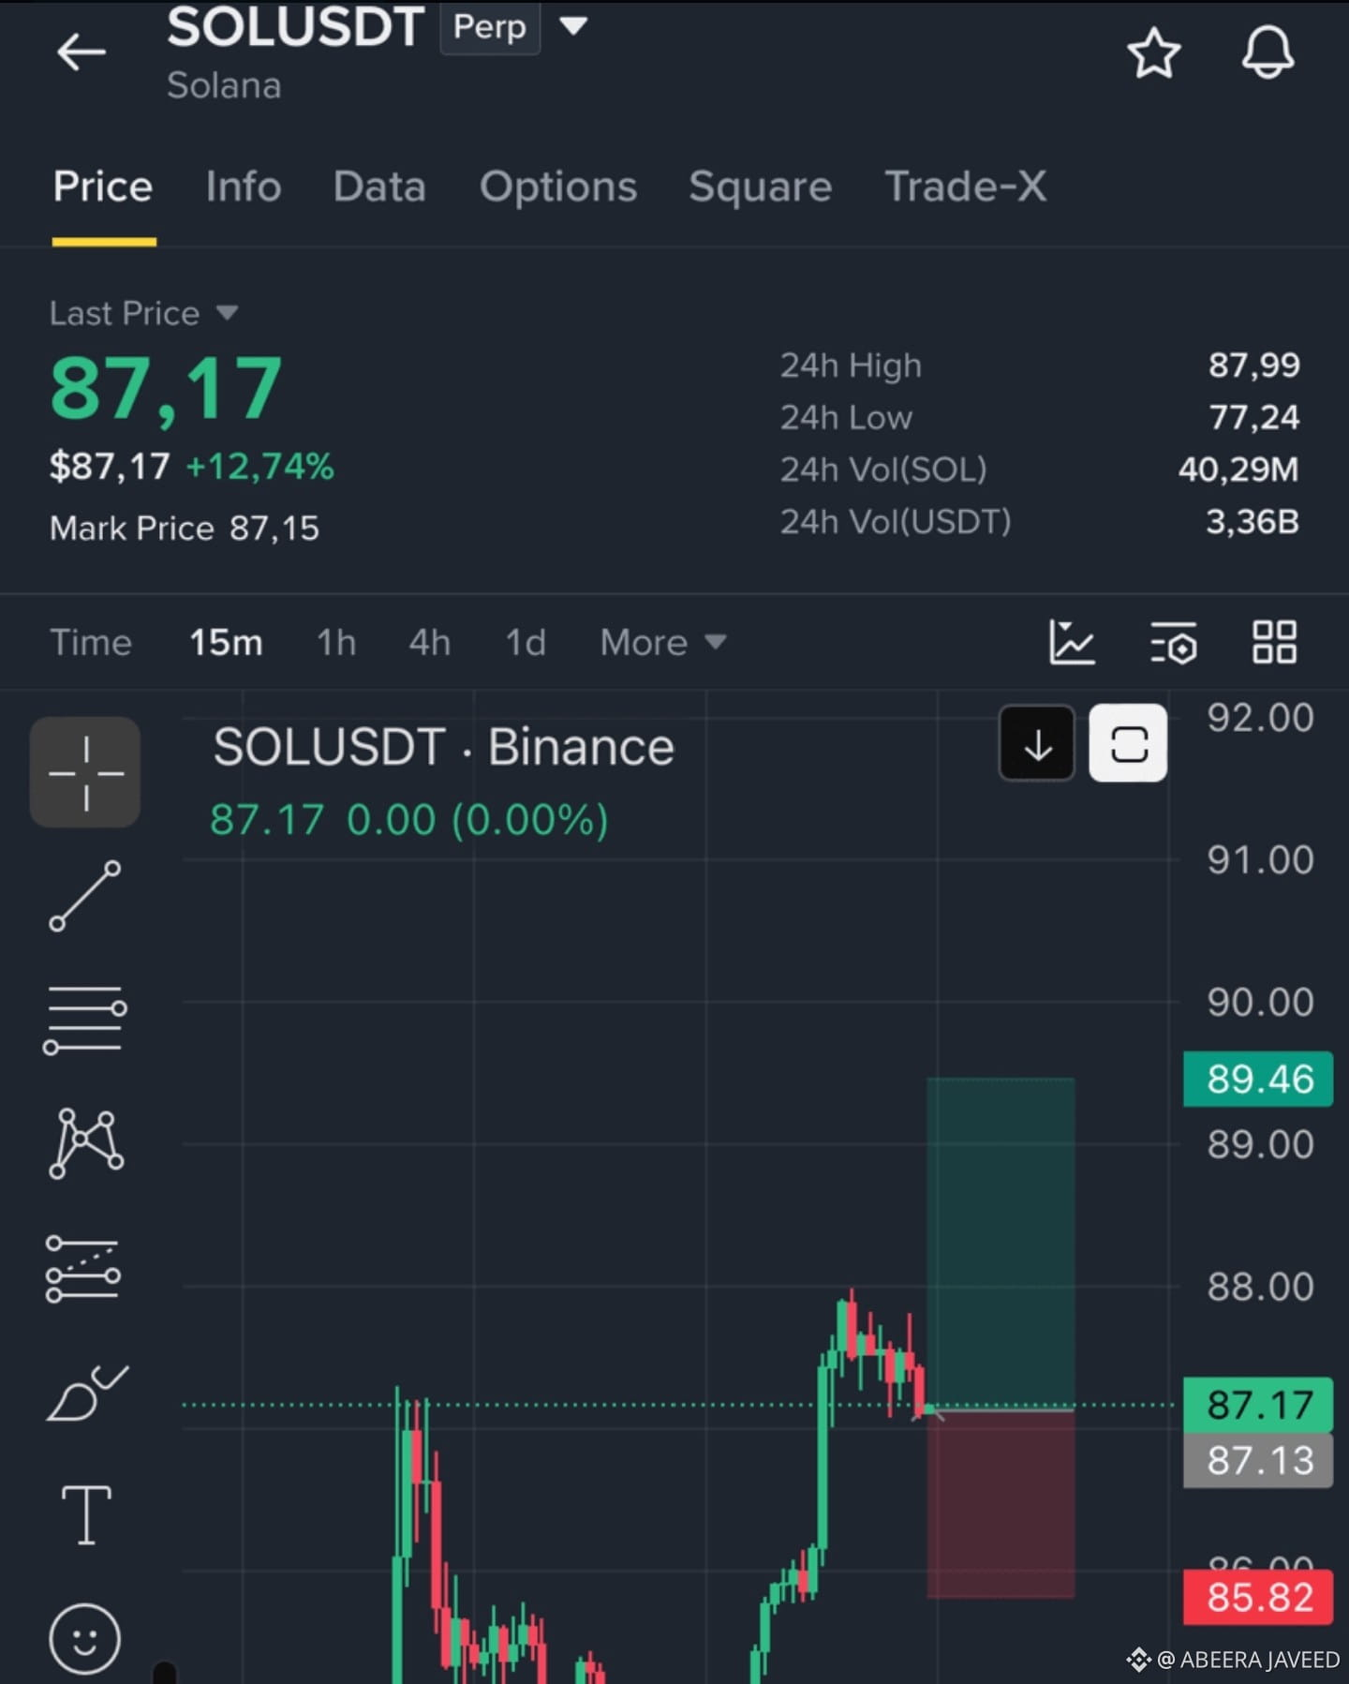This screenshot has width=1349, height=1684.
Task: Tap the 24h Vol(SOL) value 40,29M
Action: coord(1238,469)
